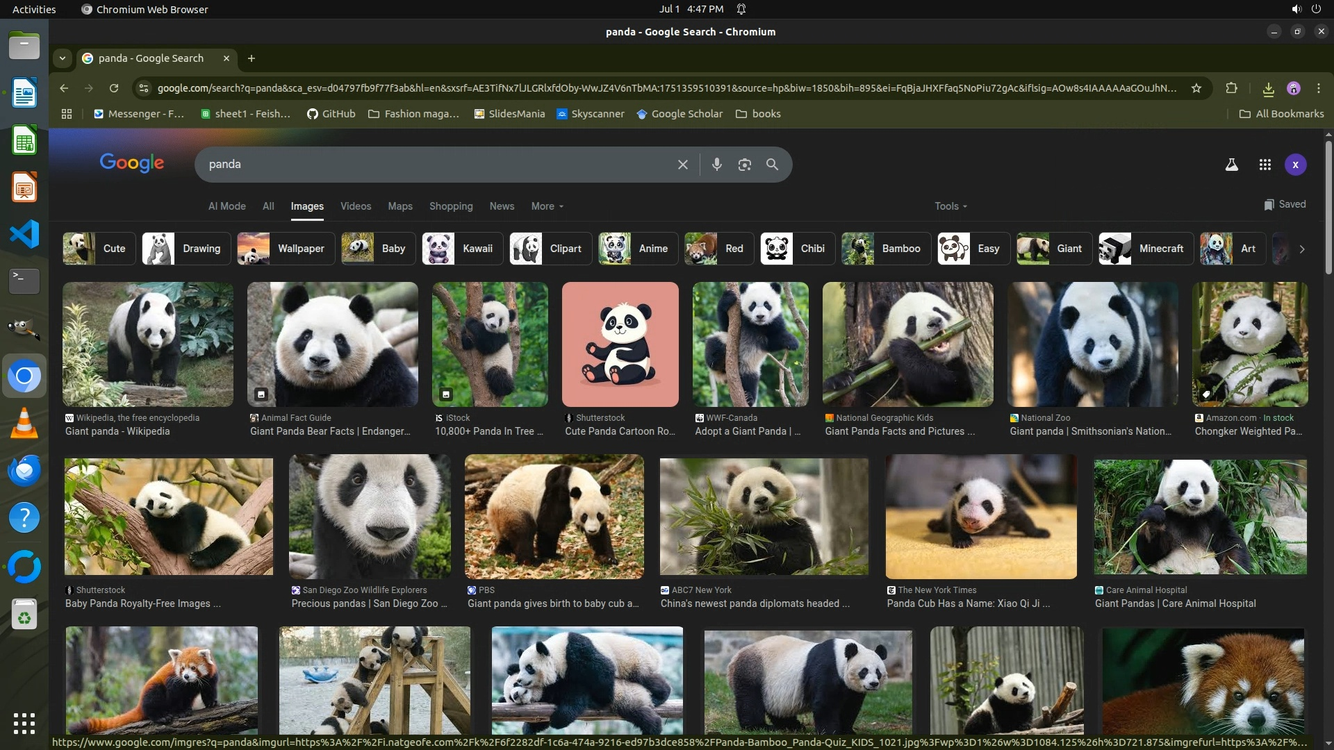Open the Wikipedia Giant panda thumbnail

coord(148,344)
